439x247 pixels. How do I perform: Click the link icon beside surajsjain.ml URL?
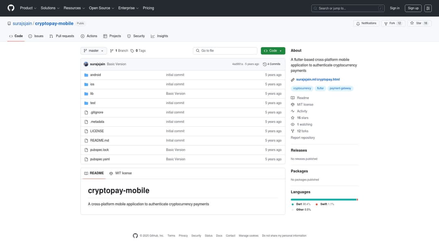coord(293,80)
